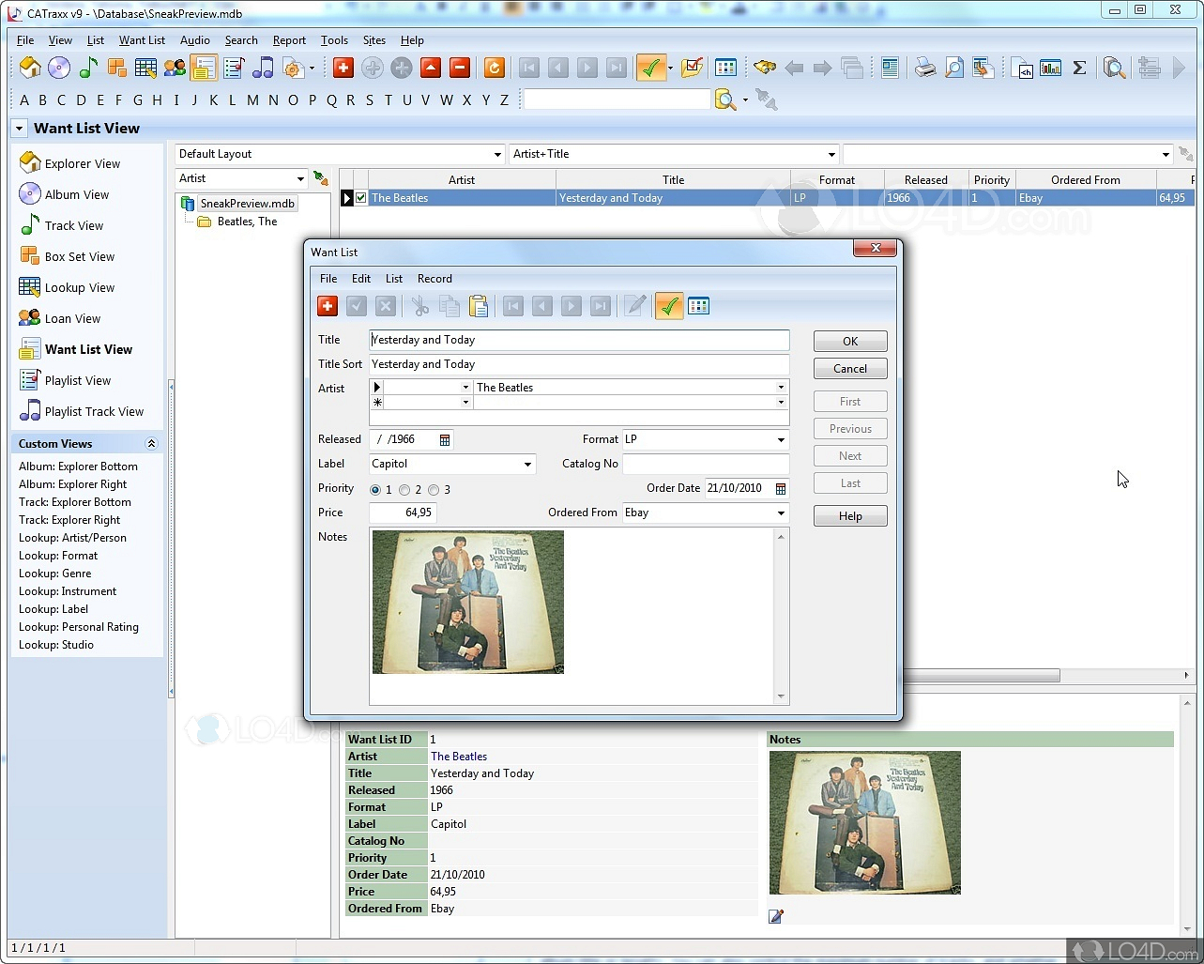Open the Report menu
The image size is (1204, 964).
(x=289, y=40)
